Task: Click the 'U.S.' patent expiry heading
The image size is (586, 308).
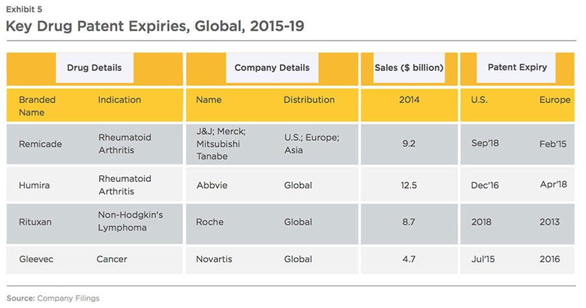Action: pyautogui.click(x=479, y=100)
